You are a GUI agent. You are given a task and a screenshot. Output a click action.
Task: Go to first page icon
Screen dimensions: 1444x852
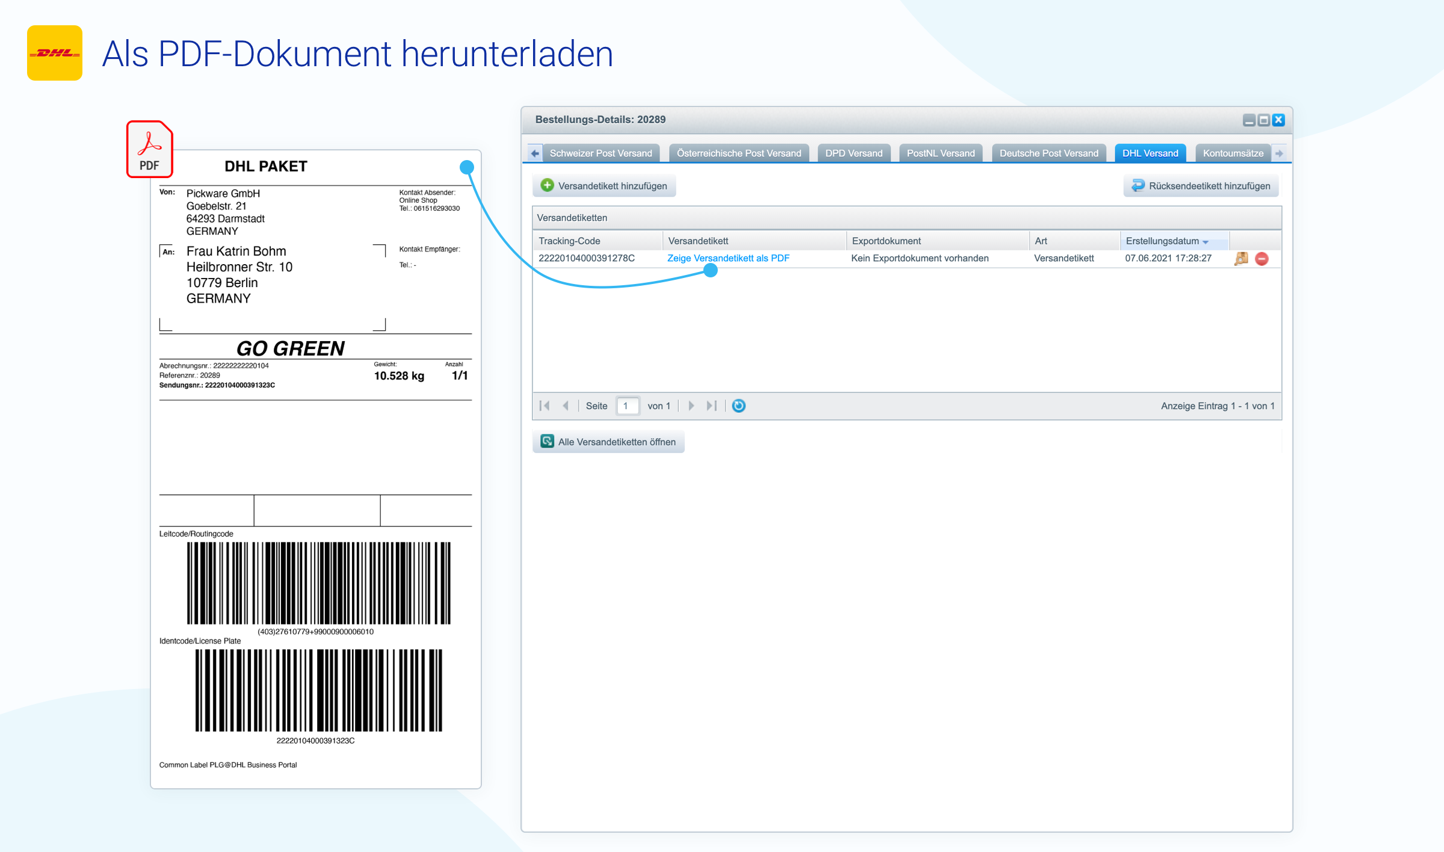[545, 406]
